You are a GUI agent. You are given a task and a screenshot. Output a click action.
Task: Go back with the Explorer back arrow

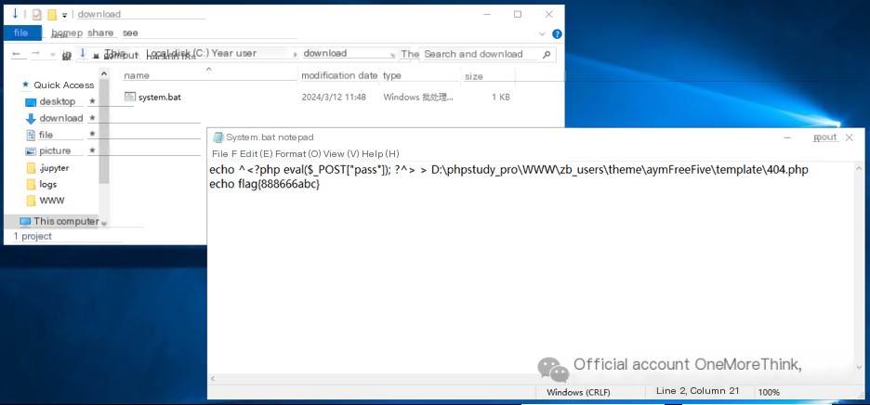click(x=18, y=54)
